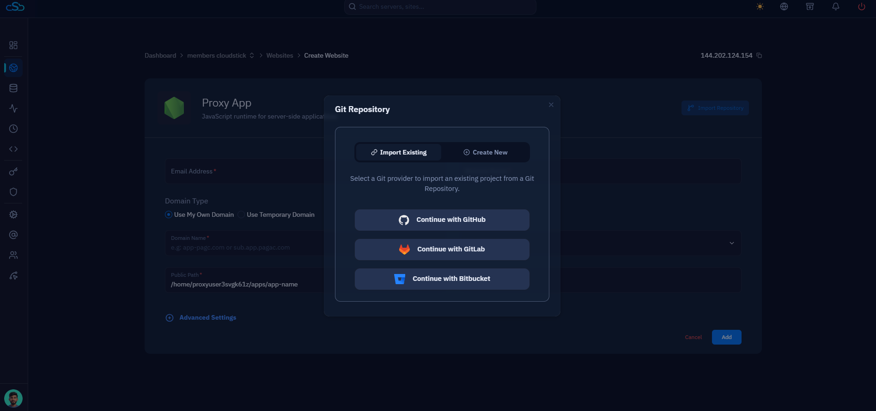Expand the members cloudstick server switcher
The height and width of the screenshot is (411, 876).
point(252,55)
